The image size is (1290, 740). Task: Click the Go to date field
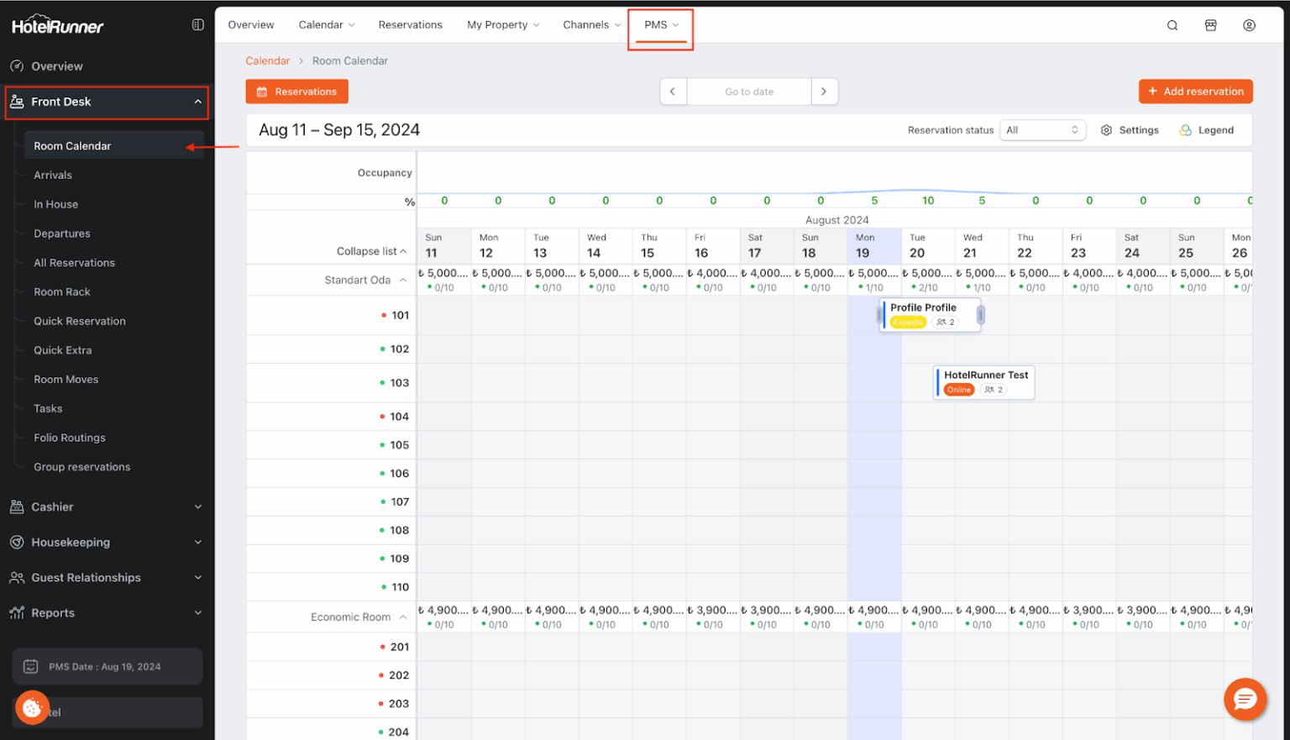pyautogui.click(x=748, y=92)
